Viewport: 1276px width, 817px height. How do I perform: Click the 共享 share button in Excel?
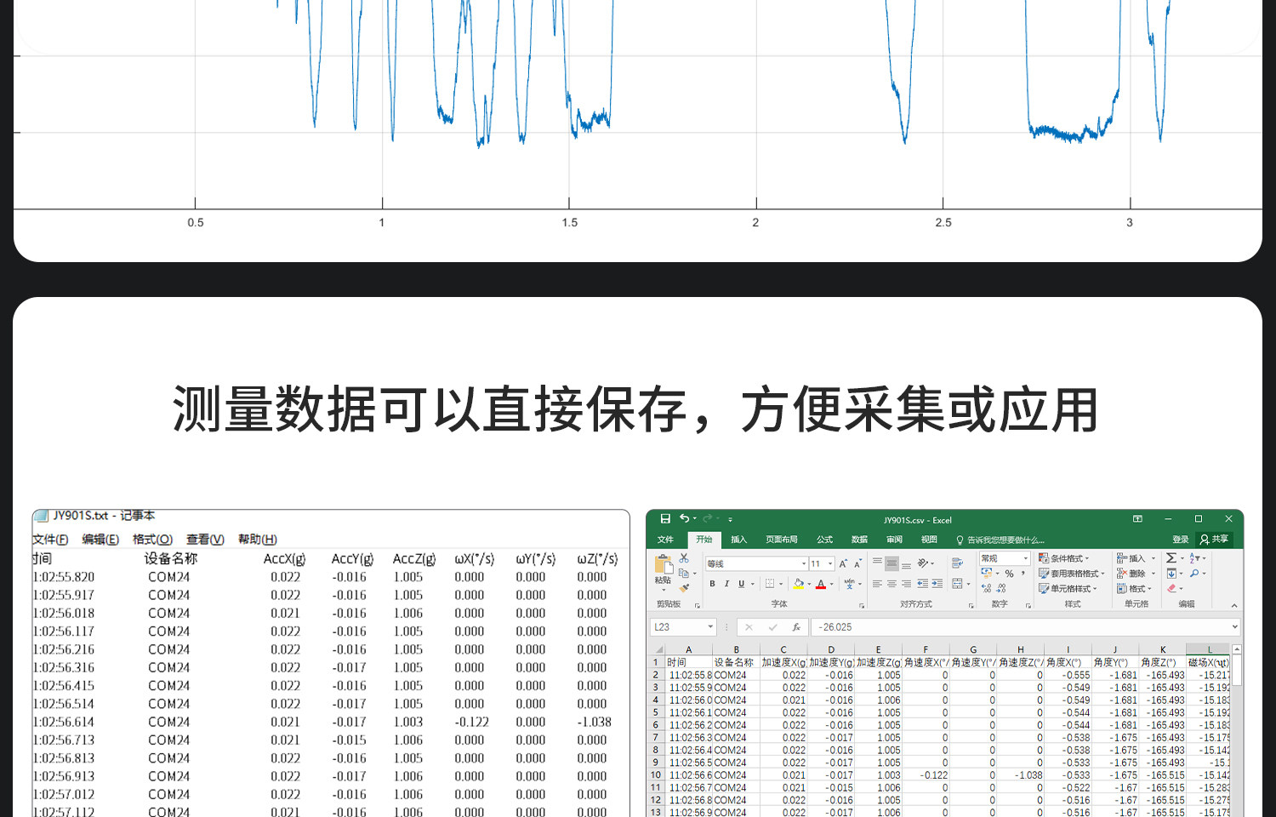tap(1215, 540)
